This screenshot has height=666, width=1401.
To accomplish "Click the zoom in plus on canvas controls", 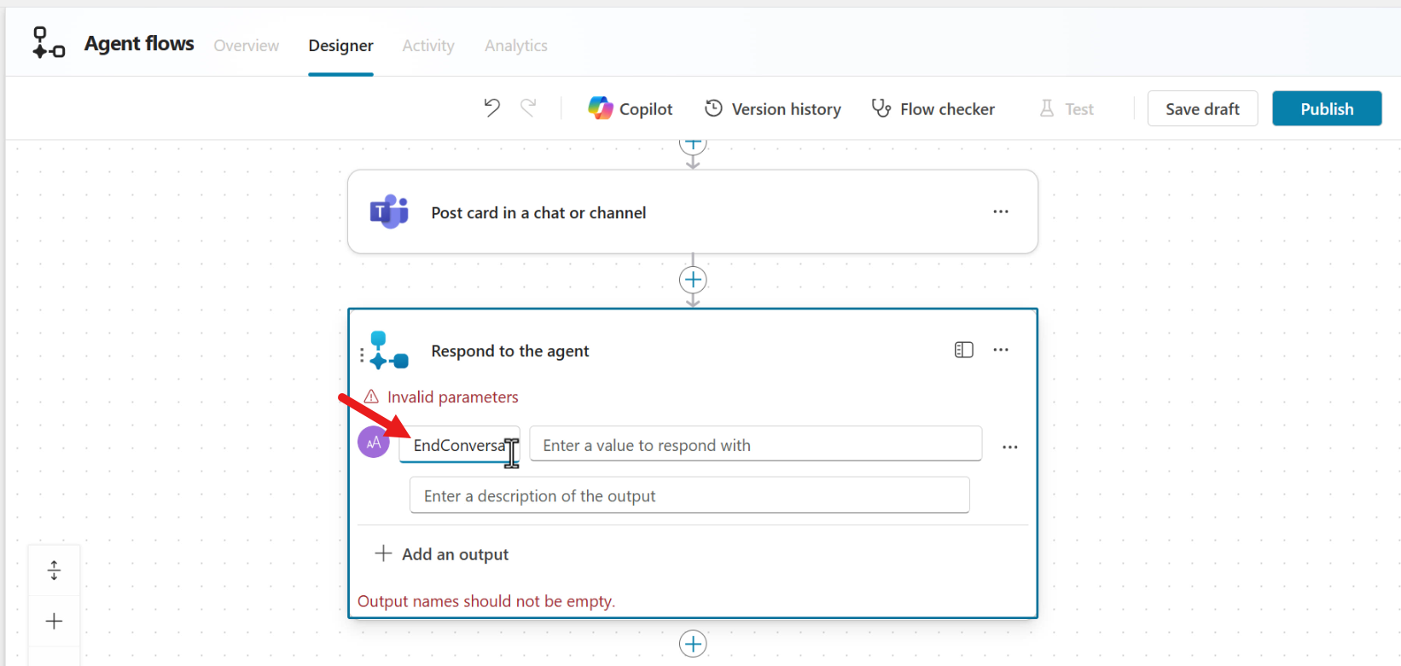I will [54, 621].
